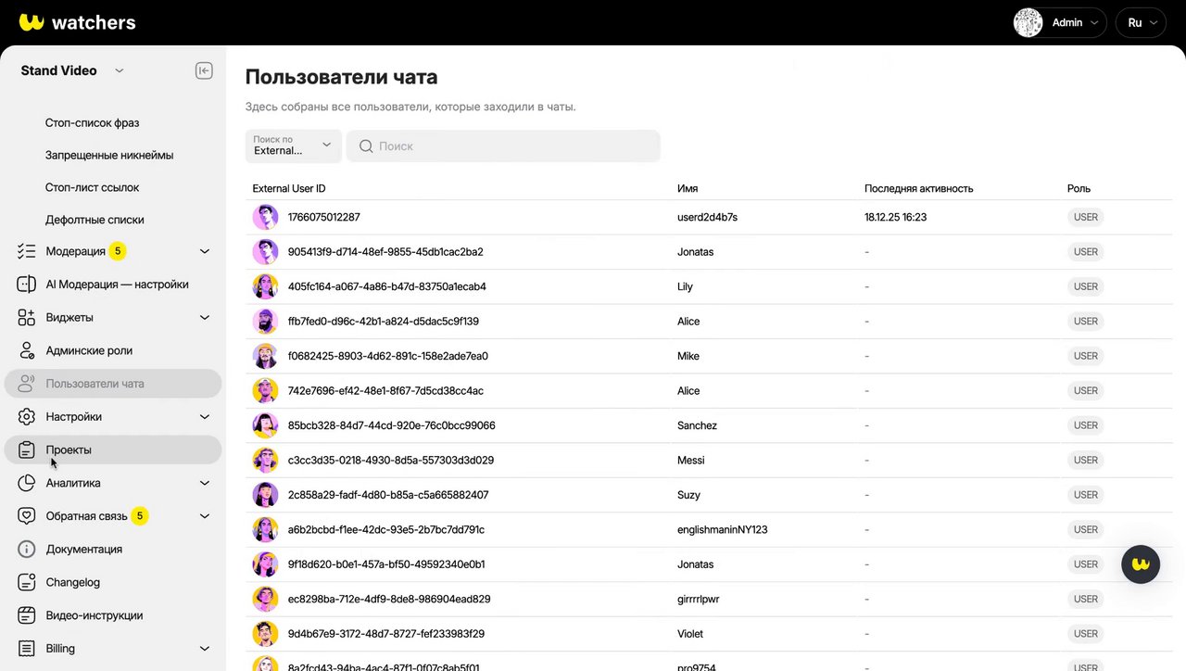The image size is (1186, 671).
Task: Expand the Аналитика section chevron
Action: click(x=205, y=483)
